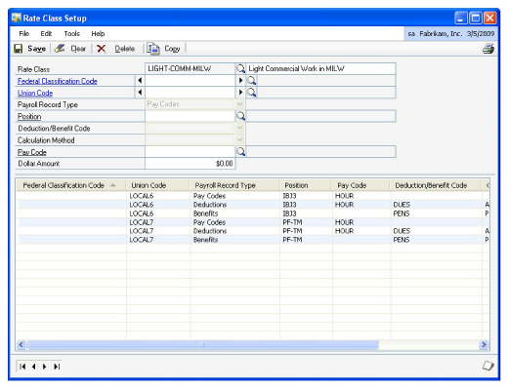This screenshot has width=508, height=388.
Task: Click the Union Code input field
Action: pos(190,93)
